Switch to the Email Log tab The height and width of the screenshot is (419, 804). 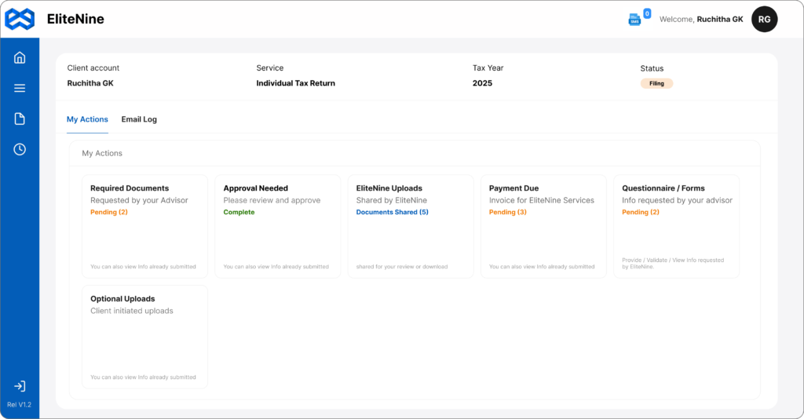139,119
